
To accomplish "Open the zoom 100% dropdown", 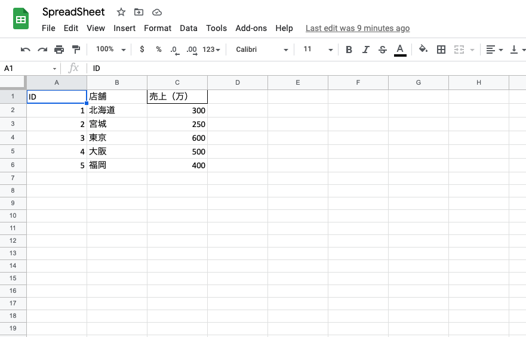I will click(x=110, y=50).
